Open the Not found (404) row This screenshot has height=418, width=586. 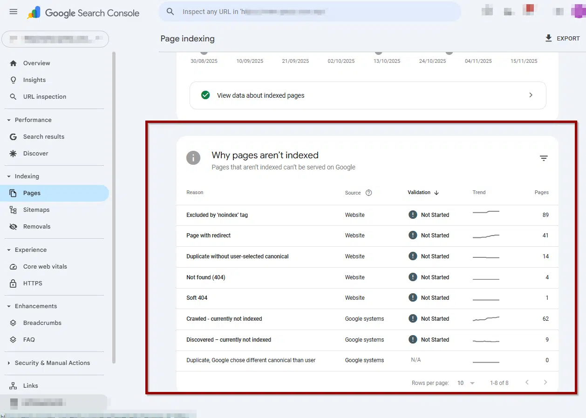click(x=367, y=277)
